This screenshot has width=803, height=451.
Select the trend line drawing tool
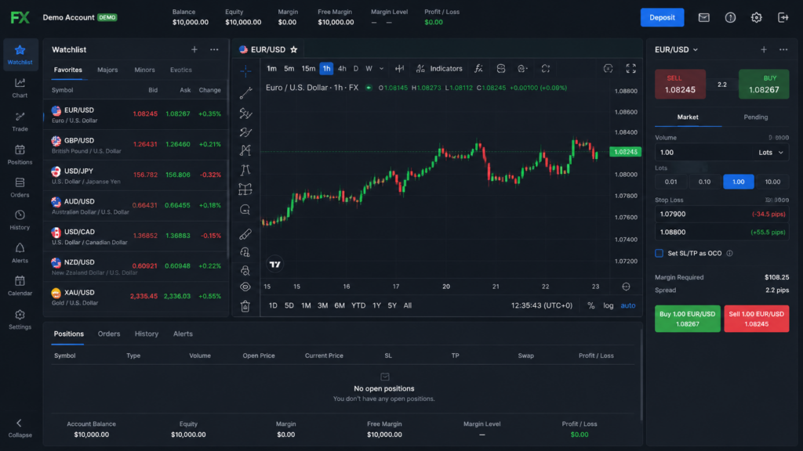(245, 92)
